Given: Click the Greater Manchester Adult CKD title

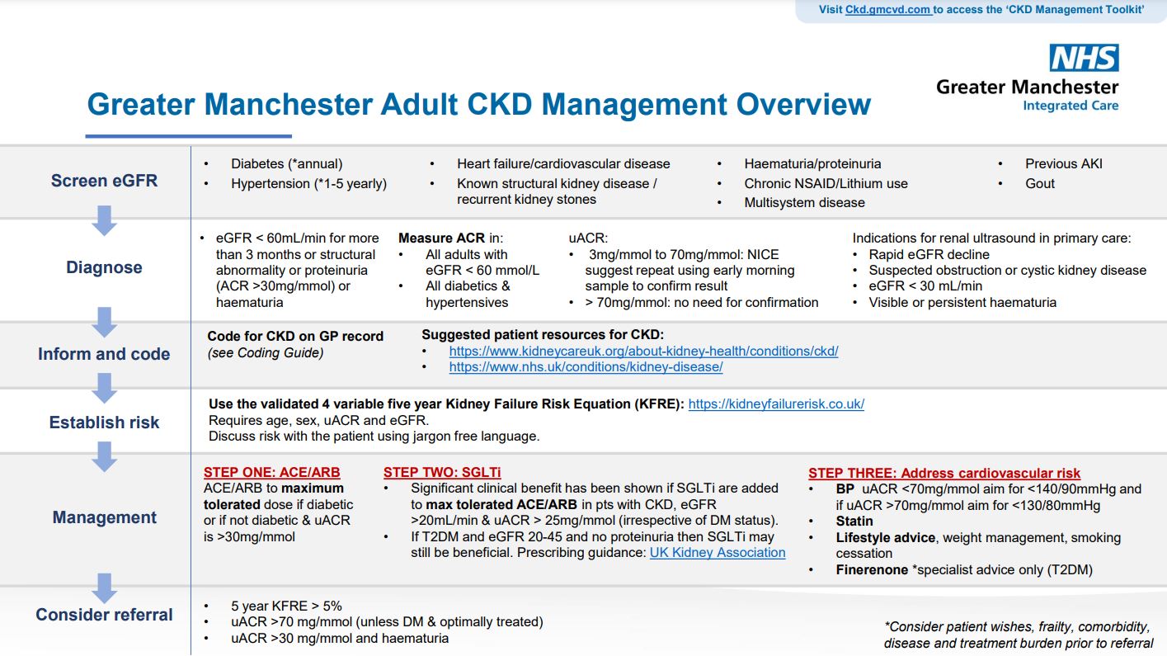Looking at the screenshot, I should pos(478,105).
